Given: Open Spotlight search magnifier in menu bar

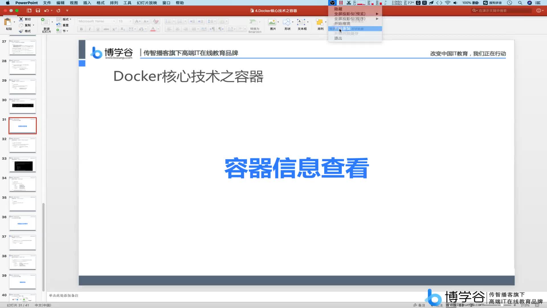Looking at the screenshot, I should click(x=520, y=3).
